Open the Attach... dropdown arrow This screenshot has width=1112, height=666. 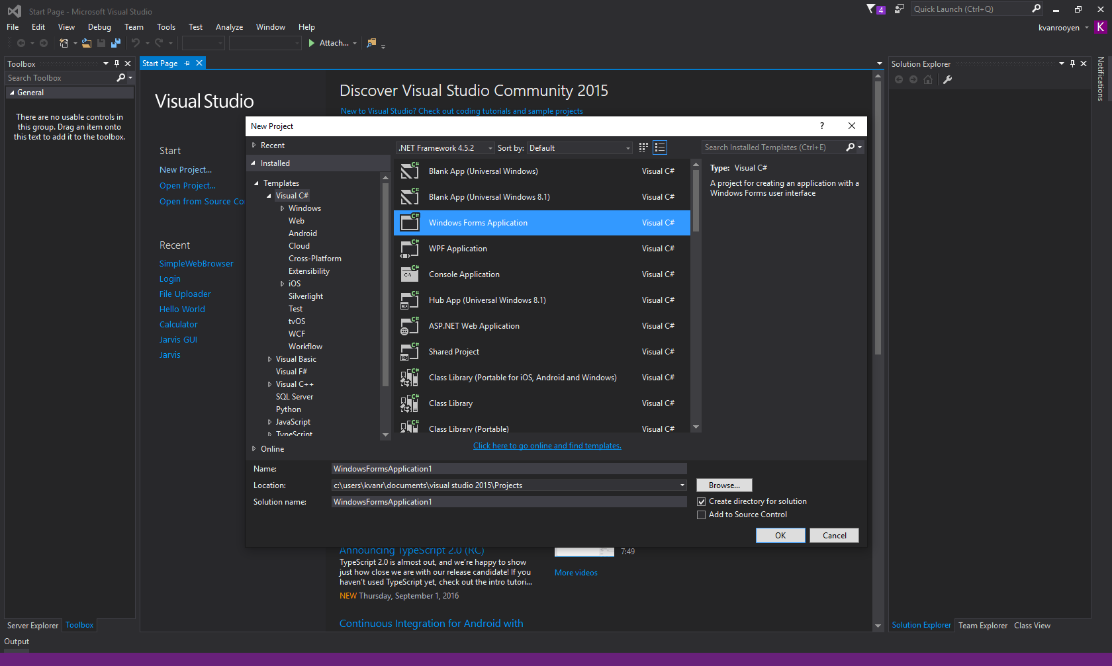[355, 44]
